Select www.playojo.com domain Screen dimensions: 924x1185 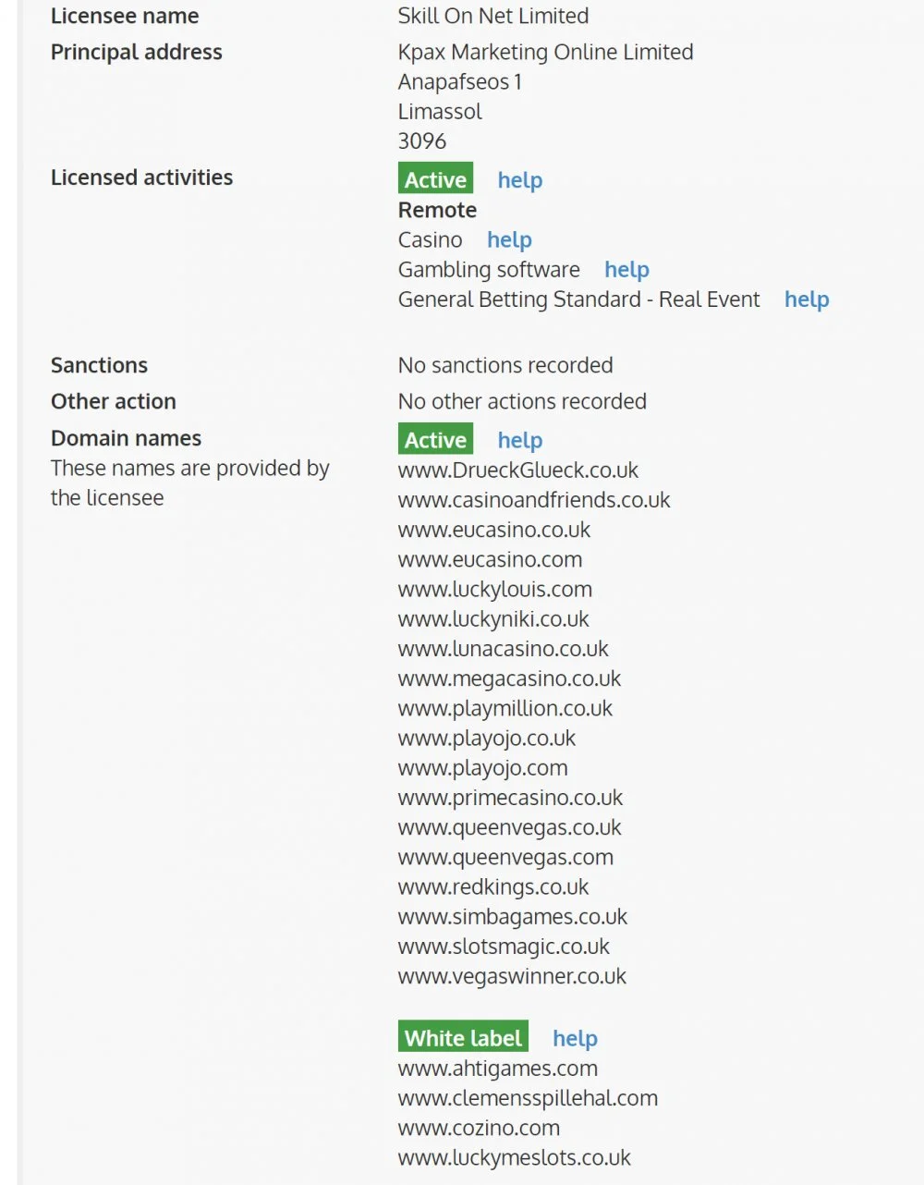tap(483, 767)
